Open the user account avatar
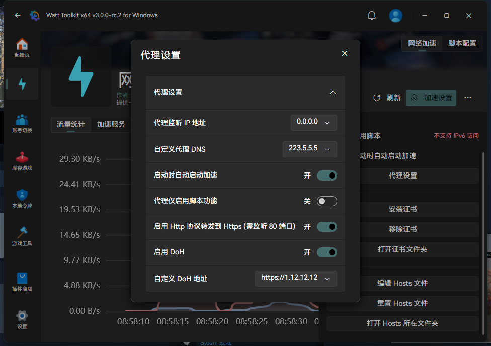The width and height of the screenshot is (491, 346). [x=396, y=16]
